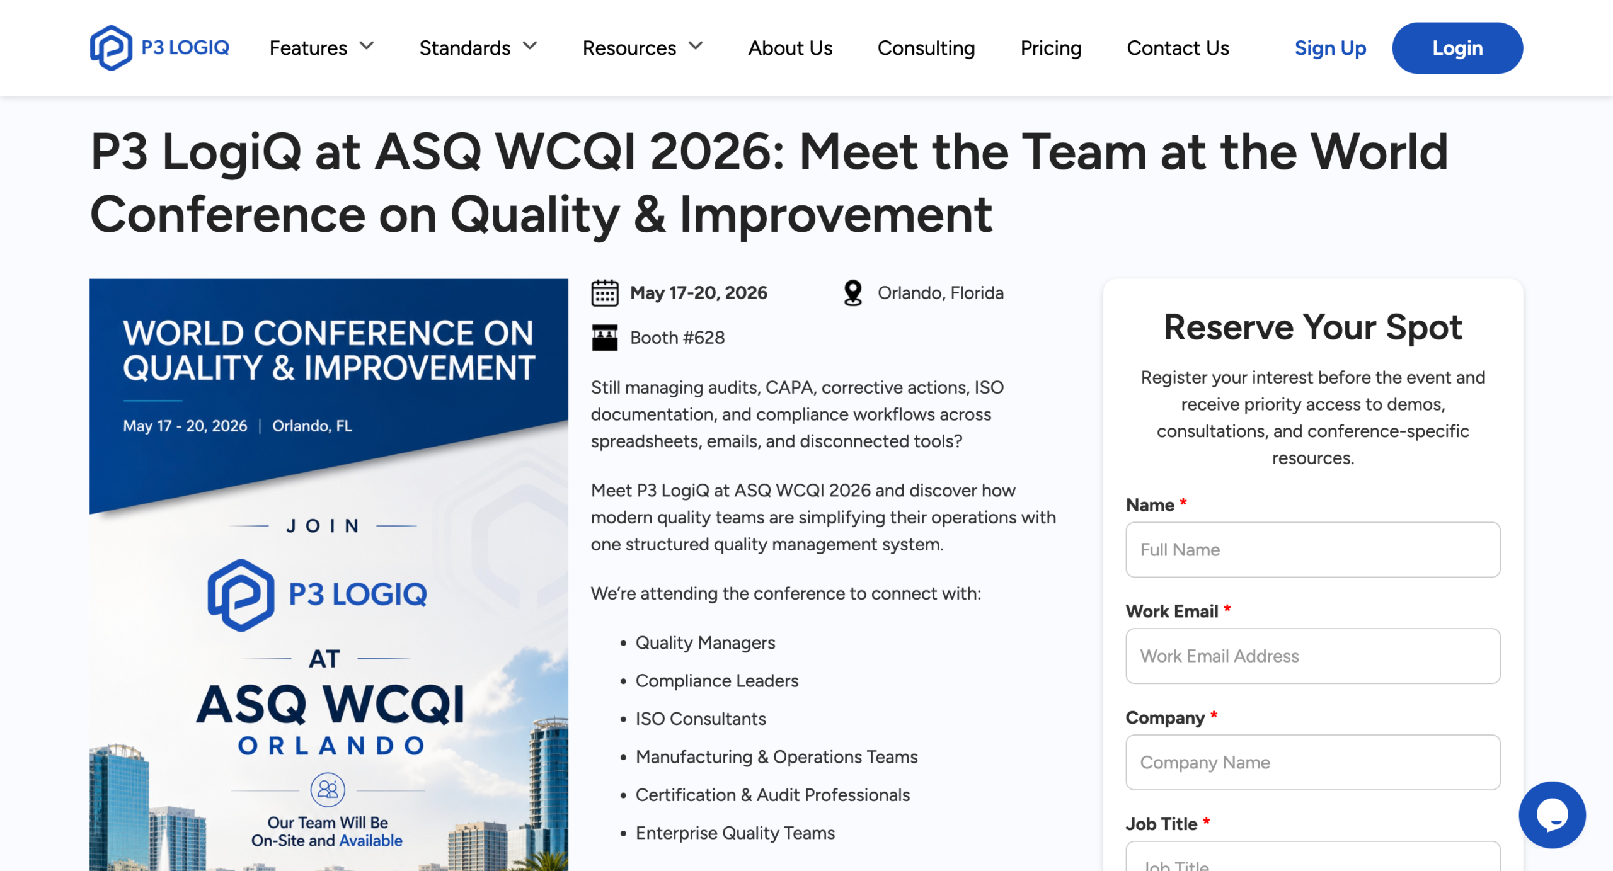This screenshot has height=871, width=1613.
Task: Click the 'Enterprise Quality Teams' list item
Action: (x=735, y=833)
